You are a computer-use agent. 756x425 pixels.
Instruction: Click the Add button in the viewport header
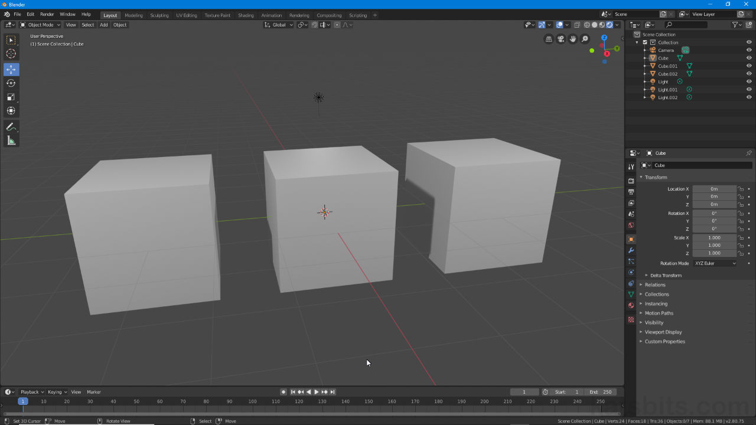coord(103,25)
